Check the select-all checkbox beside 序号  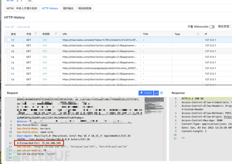[9, 34]
